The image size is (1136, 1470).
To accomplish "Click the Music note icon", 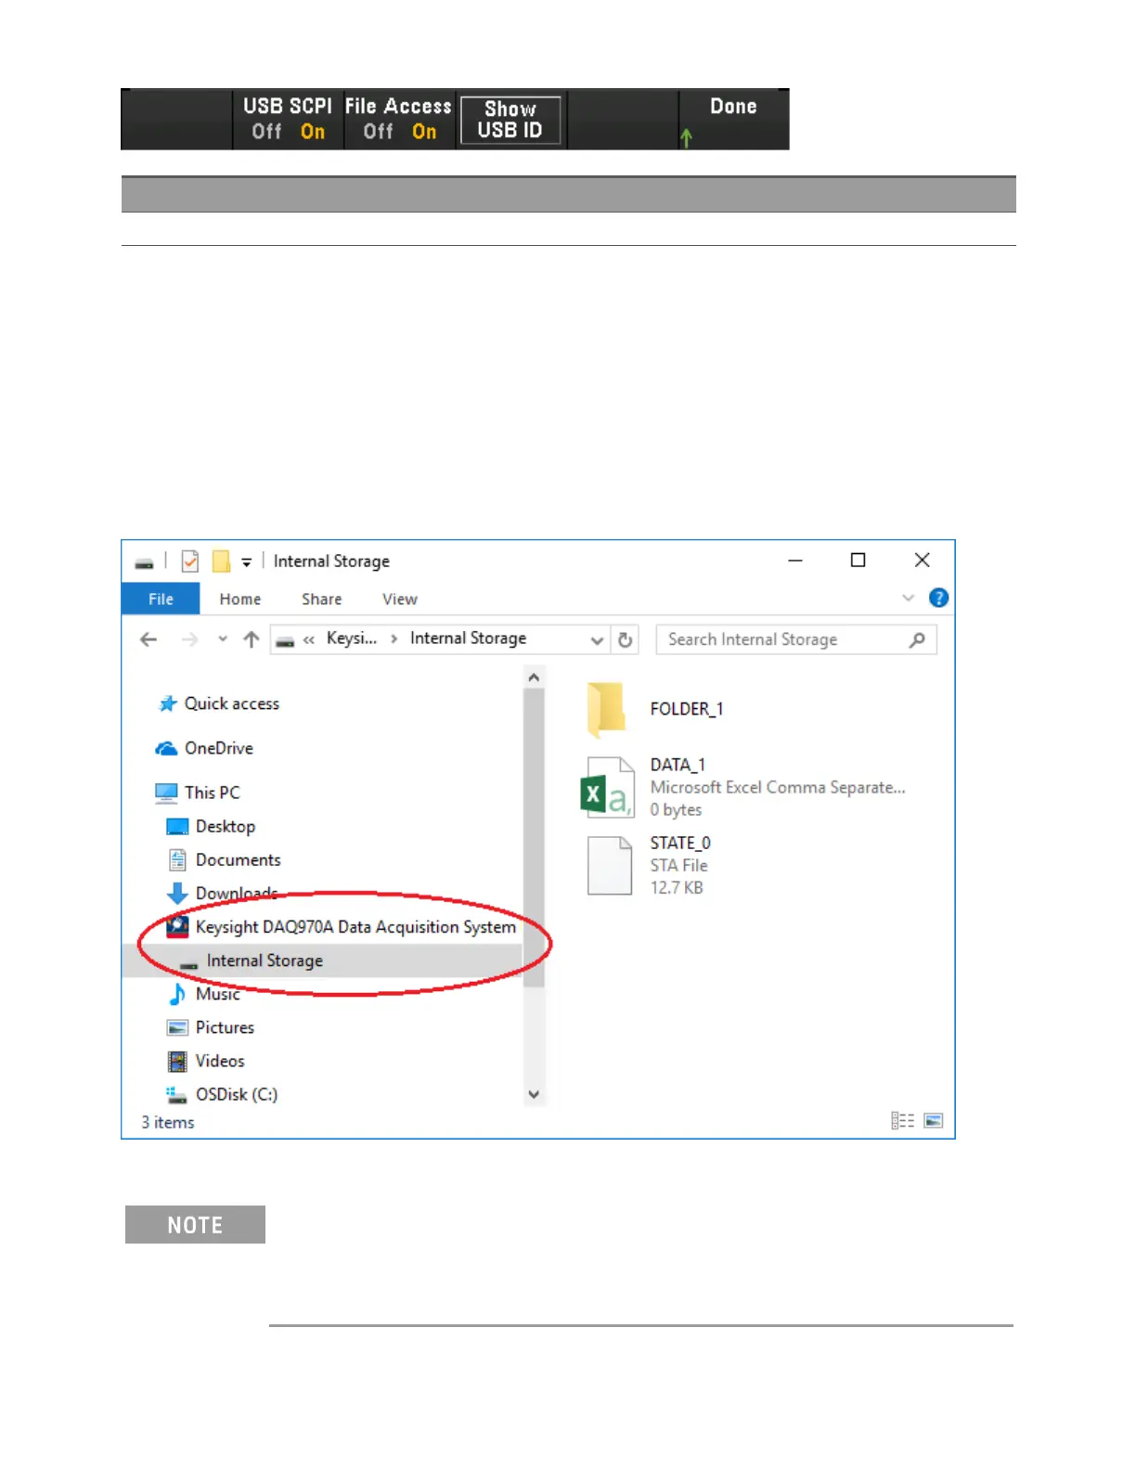I will pyautogui.click(x=177, y=994).
